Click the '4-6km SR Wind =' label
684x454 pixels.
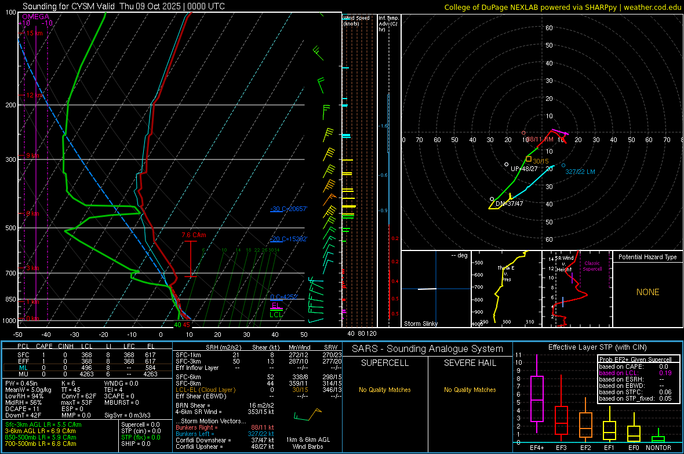tap(199, 412)
